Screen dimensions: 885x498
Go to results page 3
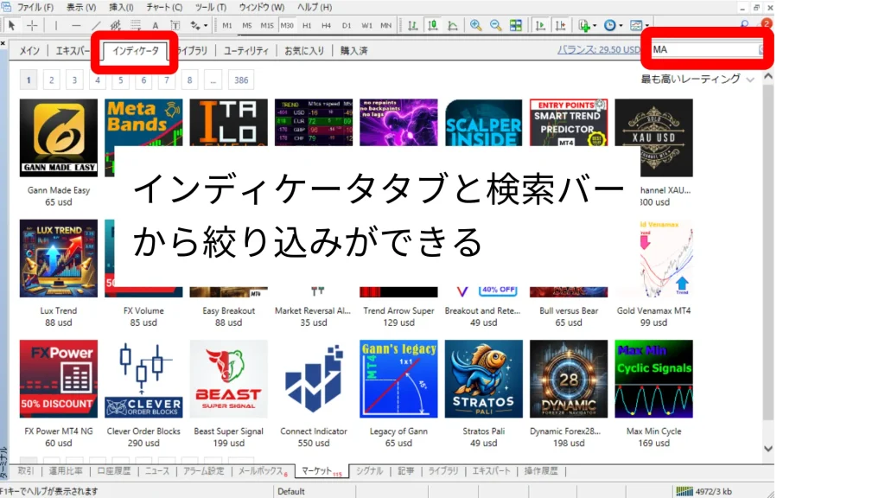(x=74, y=80)
